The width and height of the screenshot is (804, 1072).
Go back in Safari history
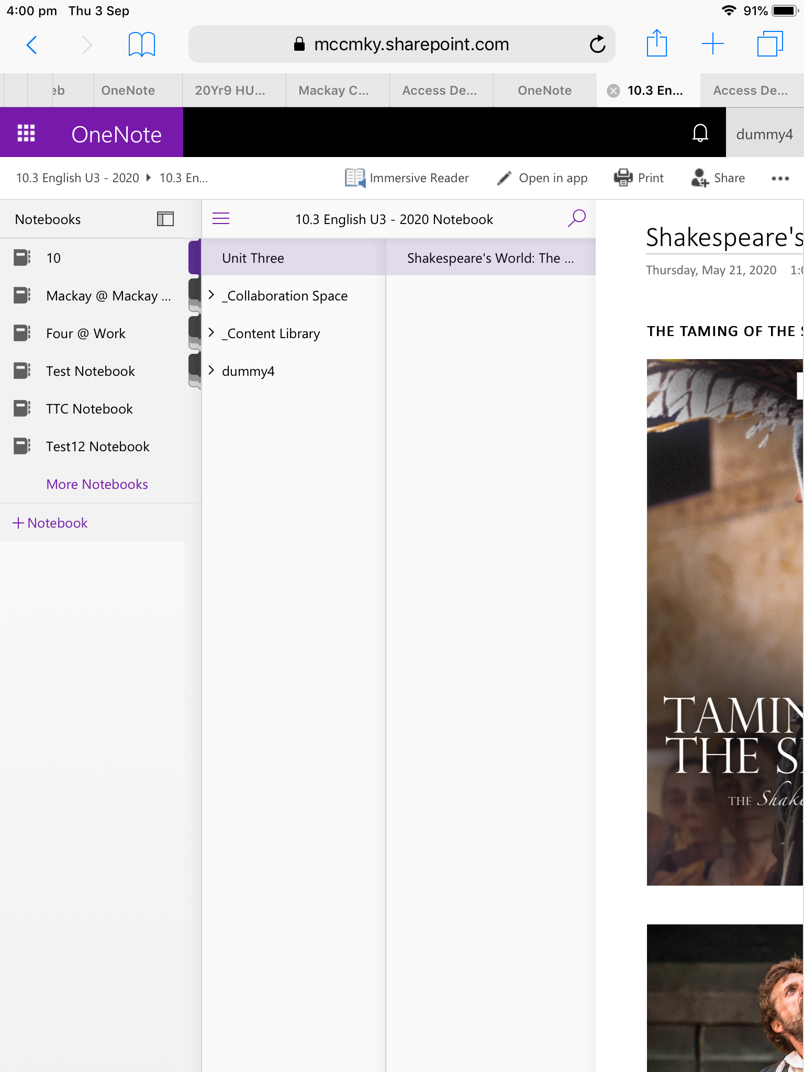(x=32, y=45)
